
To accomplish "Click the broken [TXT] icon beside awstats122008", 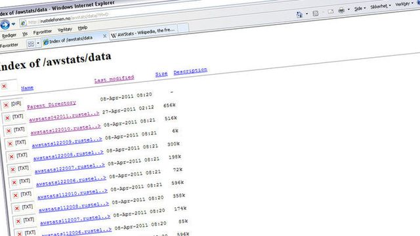I will pos(18,156).
